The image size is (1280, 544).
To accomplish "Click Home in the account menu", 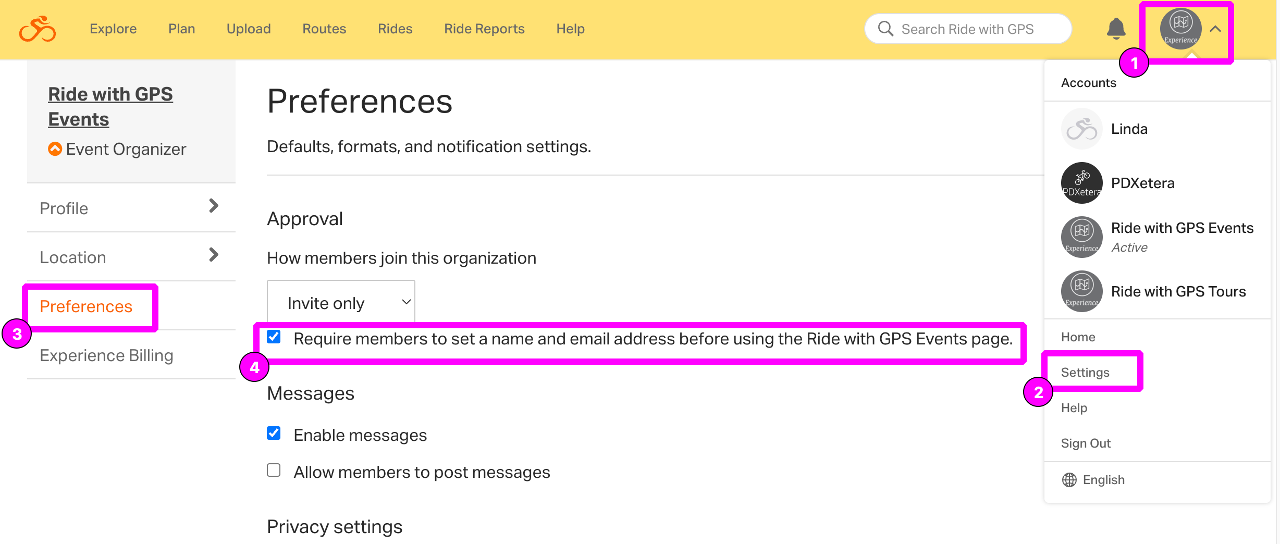I will (1078, 337).
